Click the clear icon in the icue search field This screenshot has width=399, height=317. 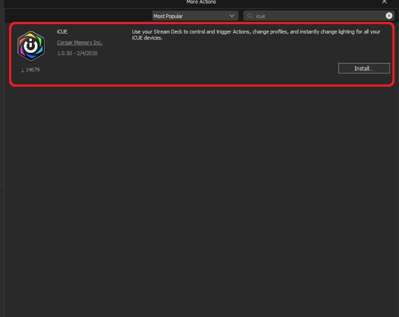389,16
